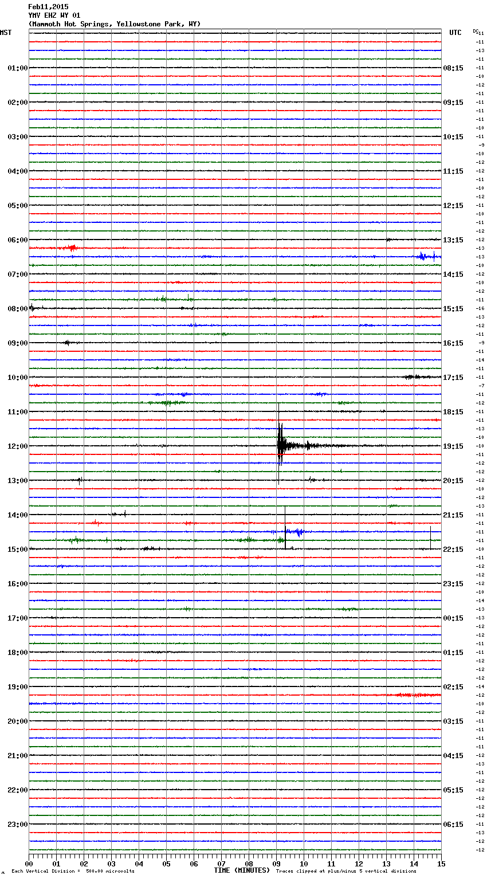Click the large earthquake burst on the 12:00 trace

[281, 445]
